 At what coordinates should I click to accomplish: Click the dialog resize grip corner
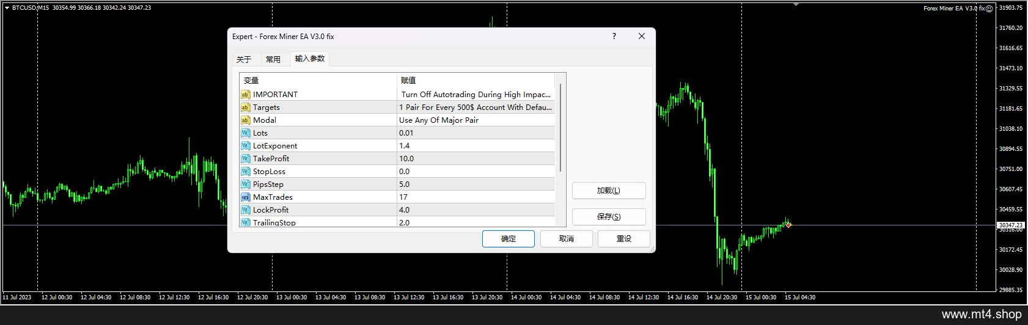(x=652, y=249)
